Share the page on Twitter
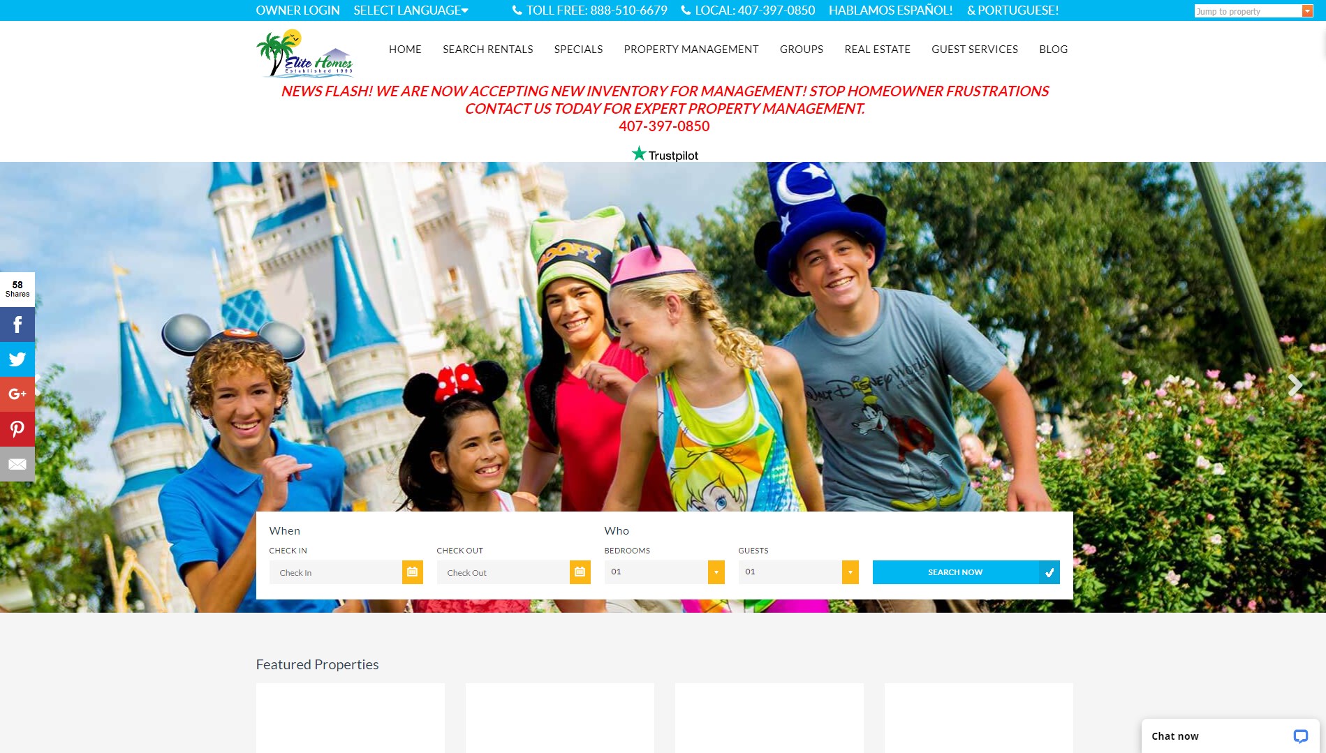Viewport: 1326px width, 753px height. point(17,359)
